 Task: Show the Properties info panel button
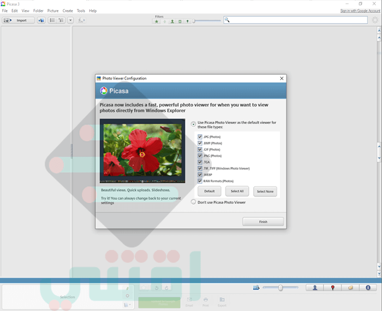[x=368, y=288]
